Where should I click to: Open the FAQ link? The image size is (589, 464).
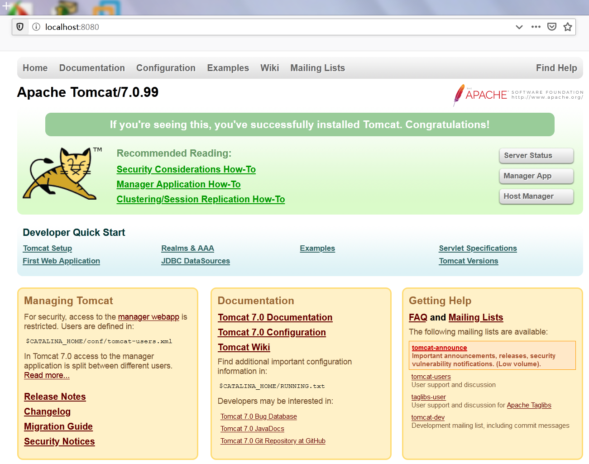(418, 317)
